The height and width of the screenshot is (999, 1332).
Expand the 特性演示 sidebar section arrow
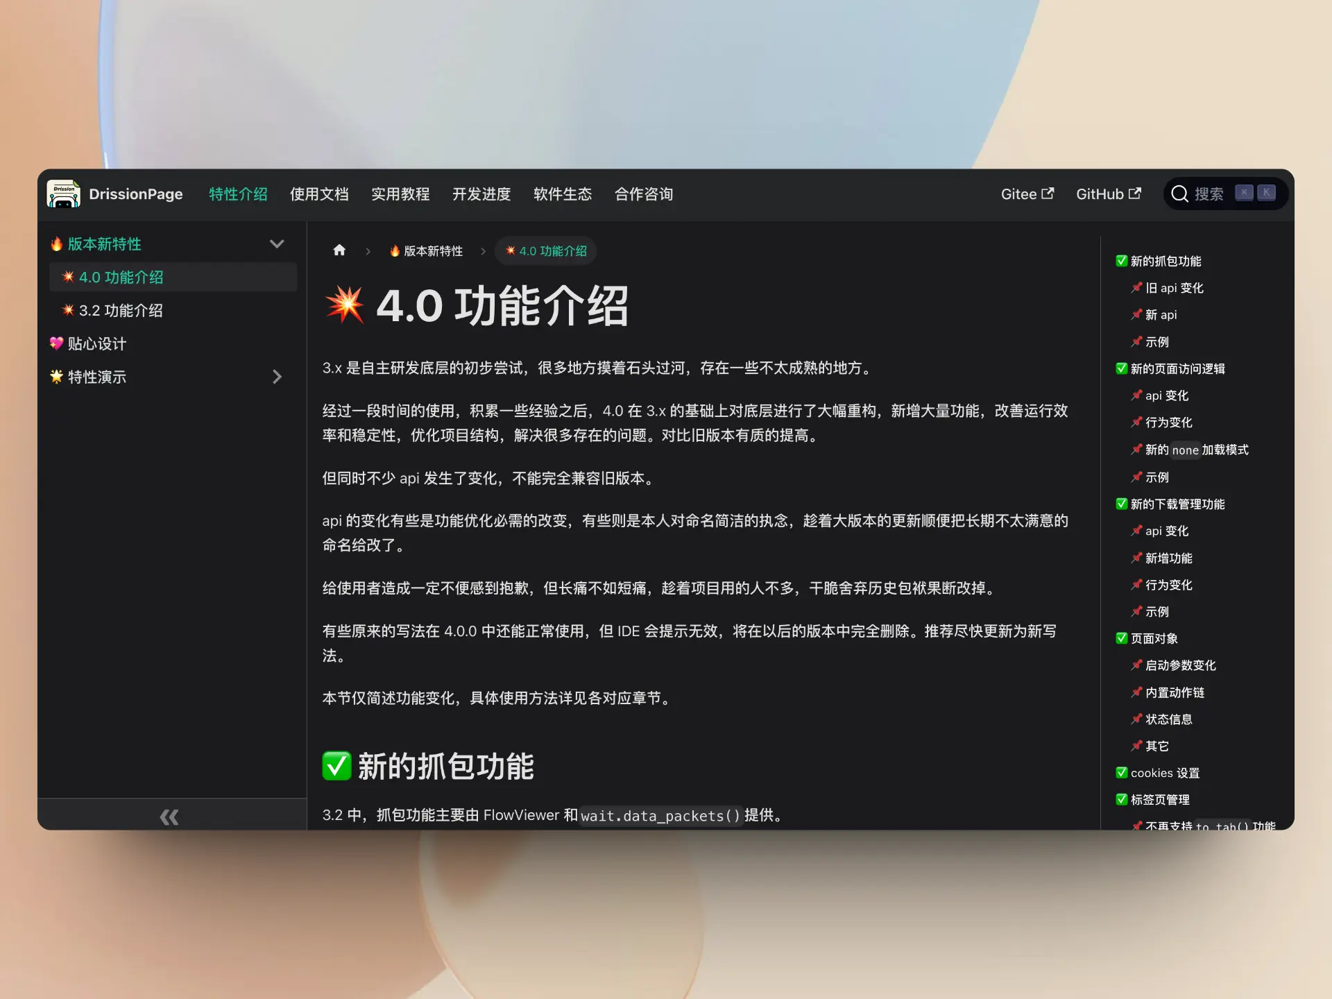pos(277,377)
